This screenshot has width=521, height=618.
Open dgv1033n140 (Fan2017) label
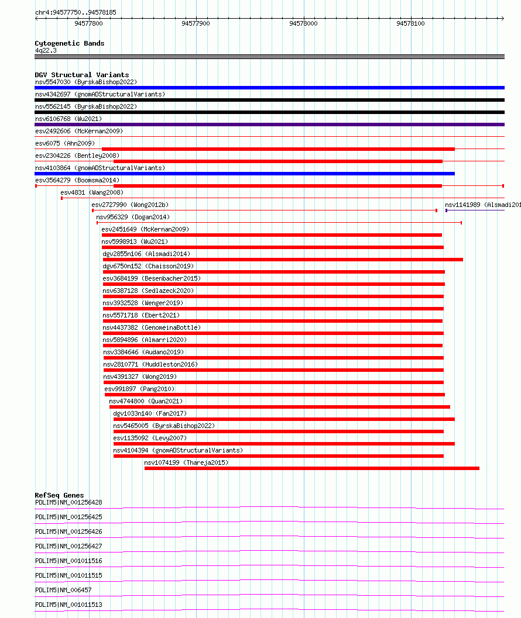pos(150,413)
